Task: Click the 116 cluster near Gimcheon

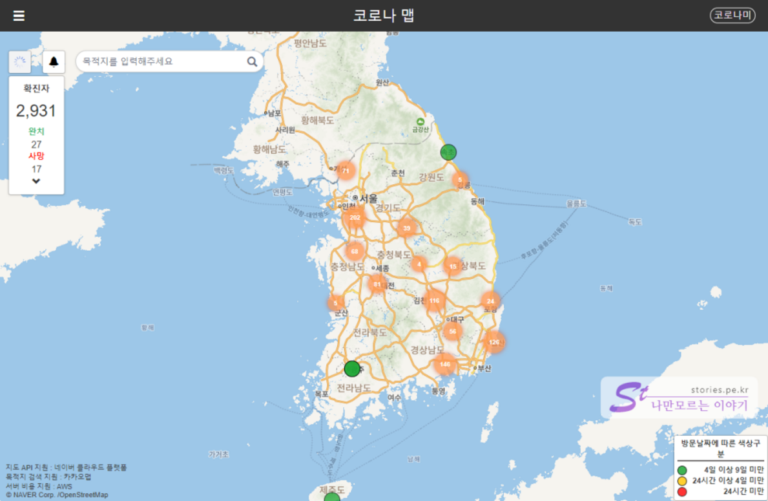Action: [434, 301]
